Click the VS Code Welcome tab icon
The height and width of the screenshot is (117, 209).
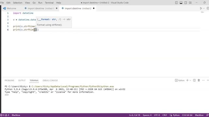click(x=4, y=8)
